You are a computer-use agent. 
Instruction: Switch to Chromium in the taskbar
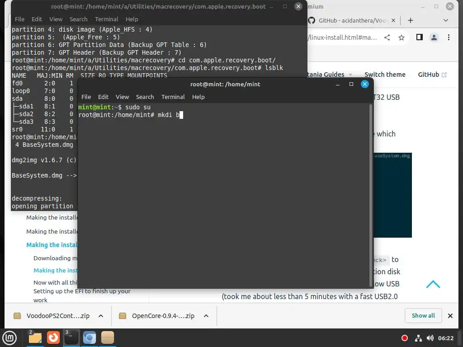pos(90,338)
